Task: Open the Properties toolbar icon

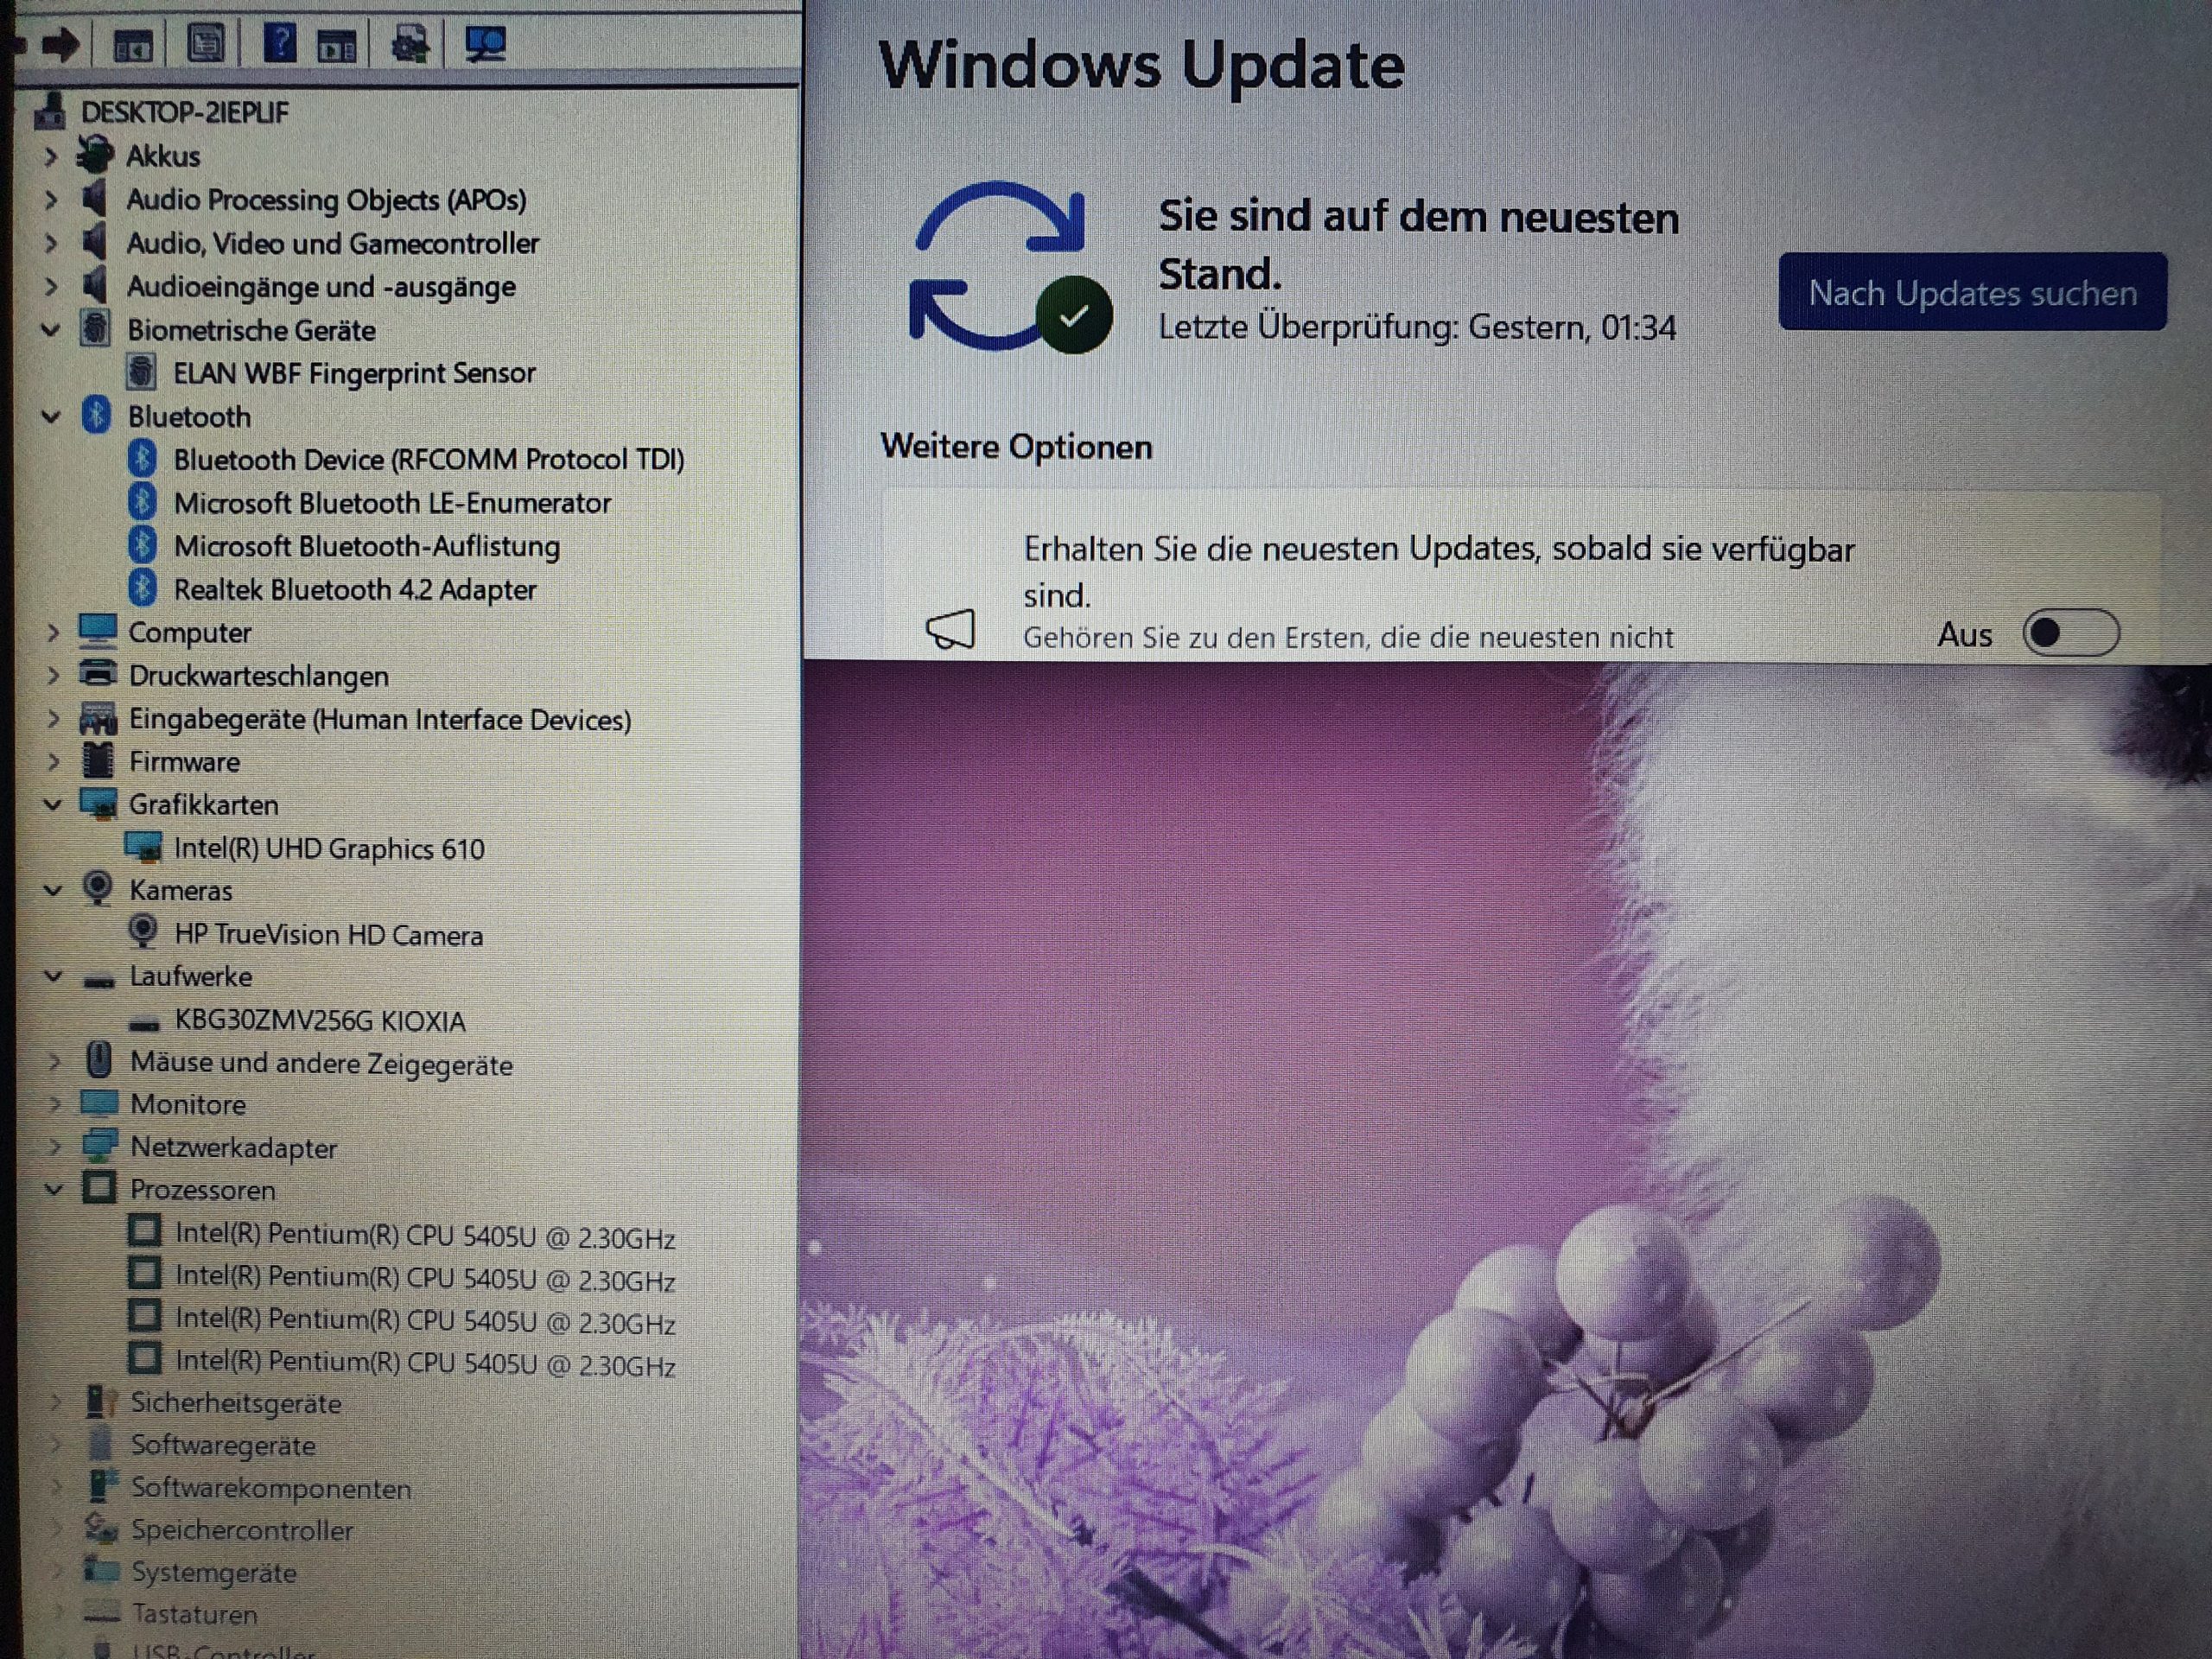Action: 206,43
